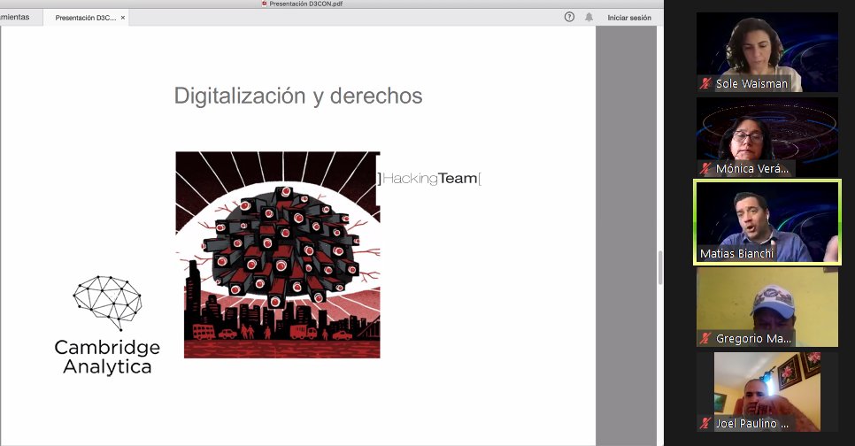The width and height of the screenshot is (855, 446).
Task: Click the Matias Bianchi name label
Action: [736, 254]
